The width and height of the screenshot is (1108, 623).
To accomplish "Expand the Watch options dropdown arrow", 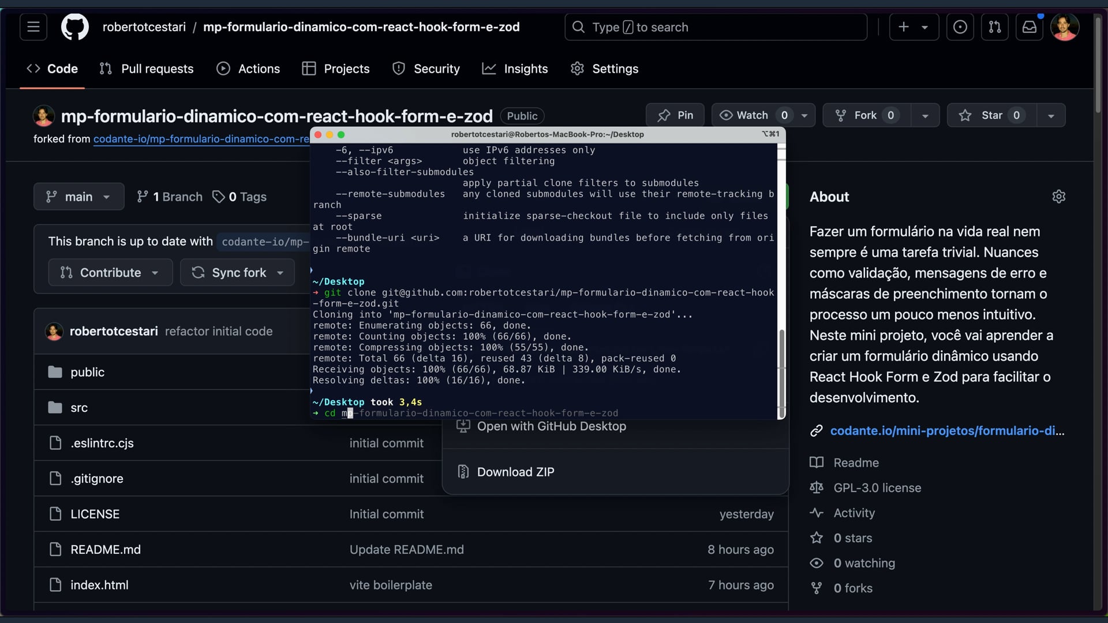I will (804, 115).
